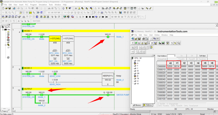This screenshot has width=218, height=115.
Task: Open the Tools menu
Action: pos(51,5)
